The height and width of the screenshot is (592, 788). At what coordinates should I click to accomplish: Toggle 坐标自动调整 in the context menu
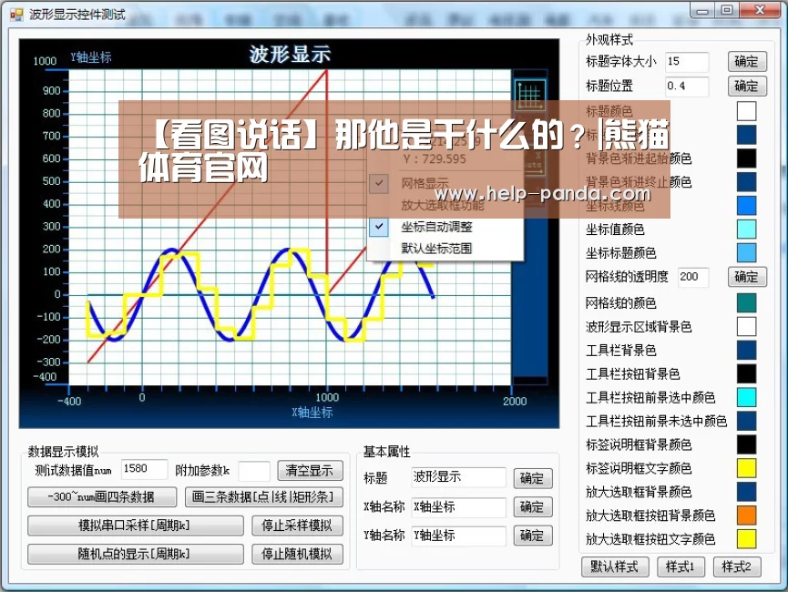(x=436, y=227)
